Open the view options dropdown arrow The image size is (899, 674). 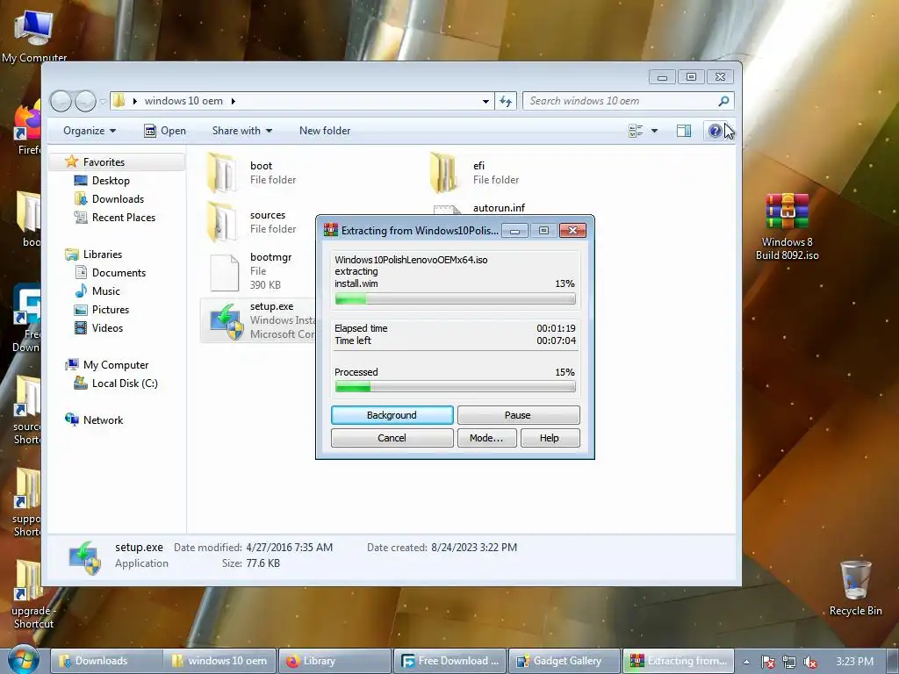click(x=654, y=132)
